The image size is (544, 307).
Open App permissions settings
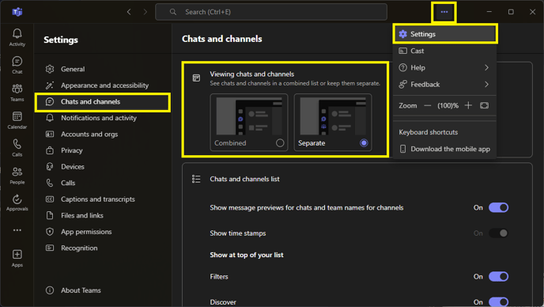point(102,232)
